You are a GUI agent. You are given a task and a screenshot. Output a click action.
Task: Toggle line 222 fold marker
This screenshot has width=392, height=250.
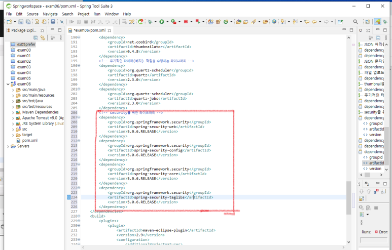coord(79,188)
